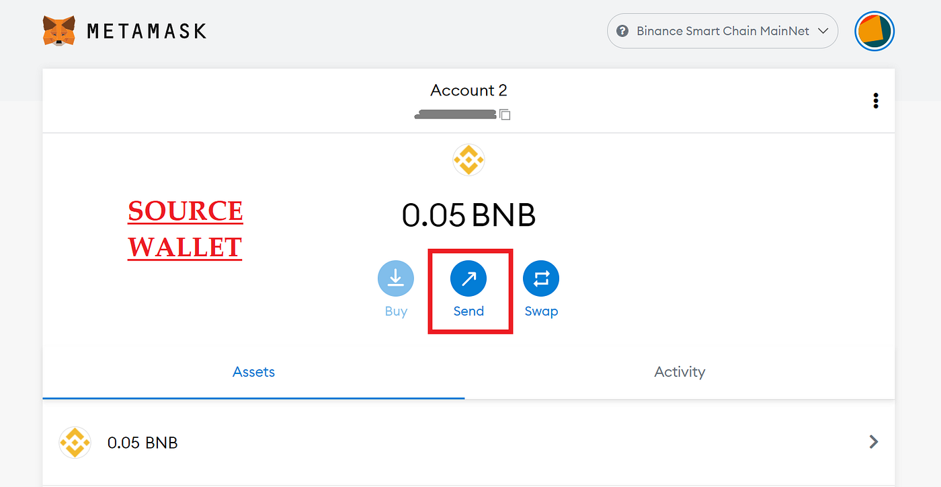Copy the Account 2 address via copy icon
The height and width of the screenshot is (487, 941).
point(505,115)
